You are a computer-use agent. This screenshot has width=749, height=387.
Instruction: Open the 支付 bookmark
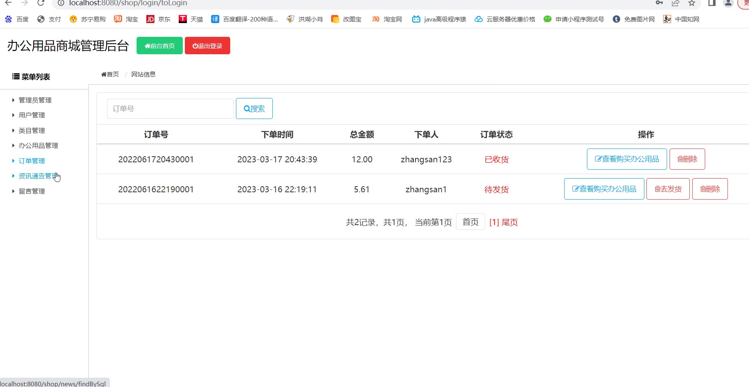click(49, 19)
